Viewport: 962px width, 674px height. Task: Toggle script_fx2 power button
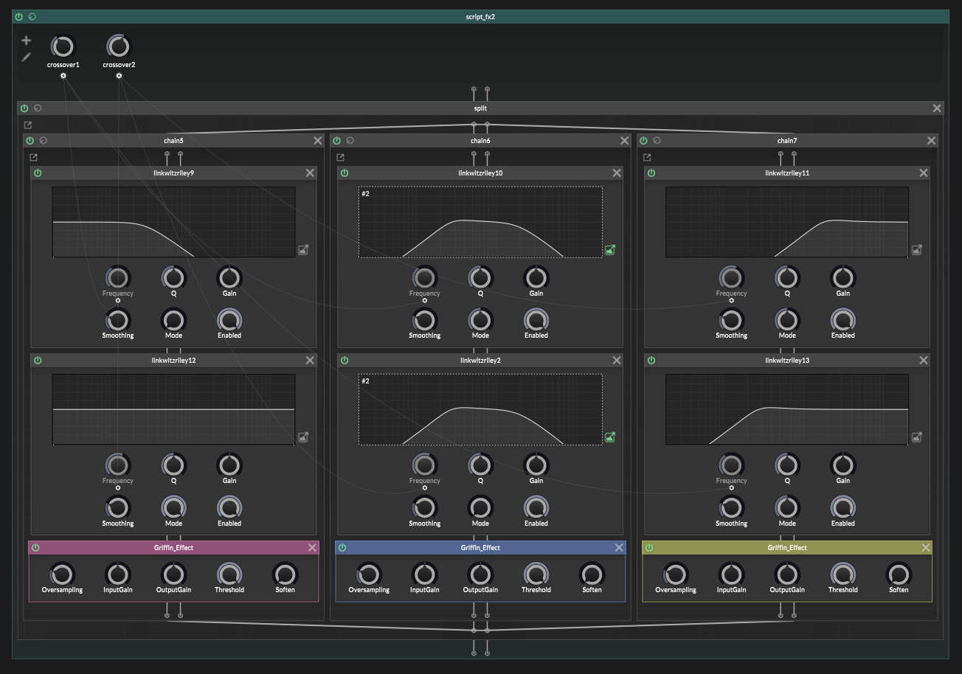(x=19, y=16)
